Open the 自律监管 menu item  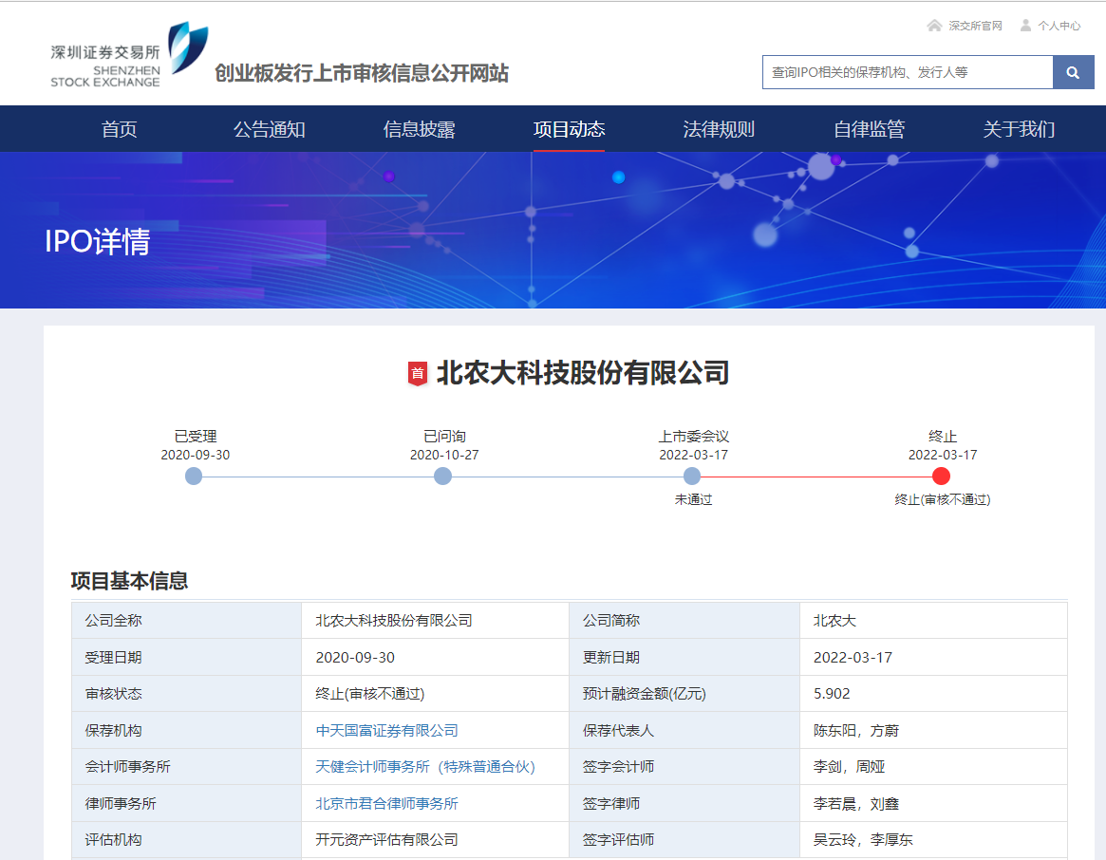[869, 129]
